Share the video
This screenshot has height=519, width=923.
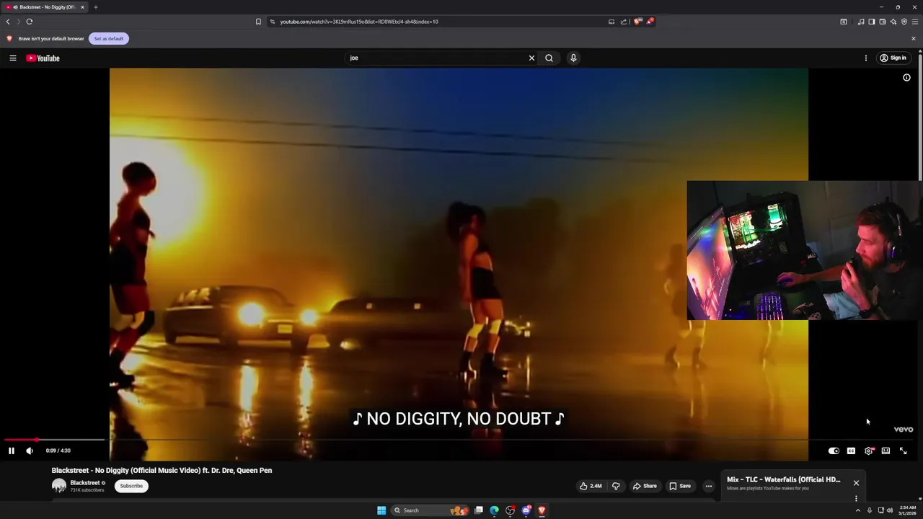(645, 486)
